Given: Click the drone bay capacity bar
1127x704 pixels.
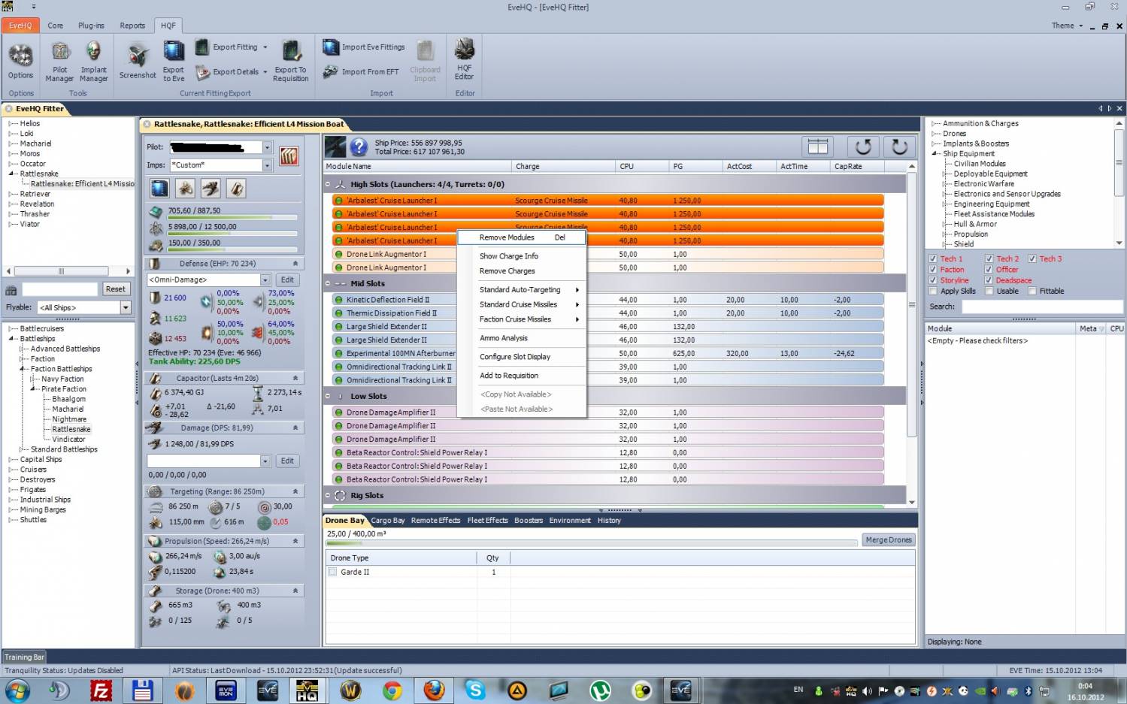Looking at the screenshot, I should [592, 542].
